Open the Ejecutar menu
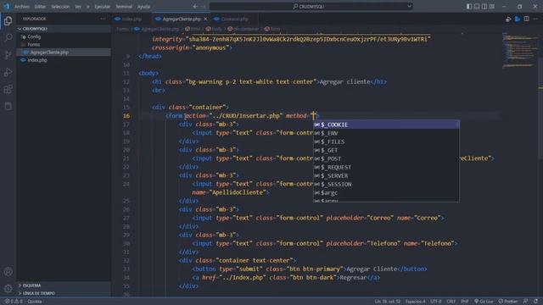The width and height of the screenshot is (543, 305). pos(102,7)
